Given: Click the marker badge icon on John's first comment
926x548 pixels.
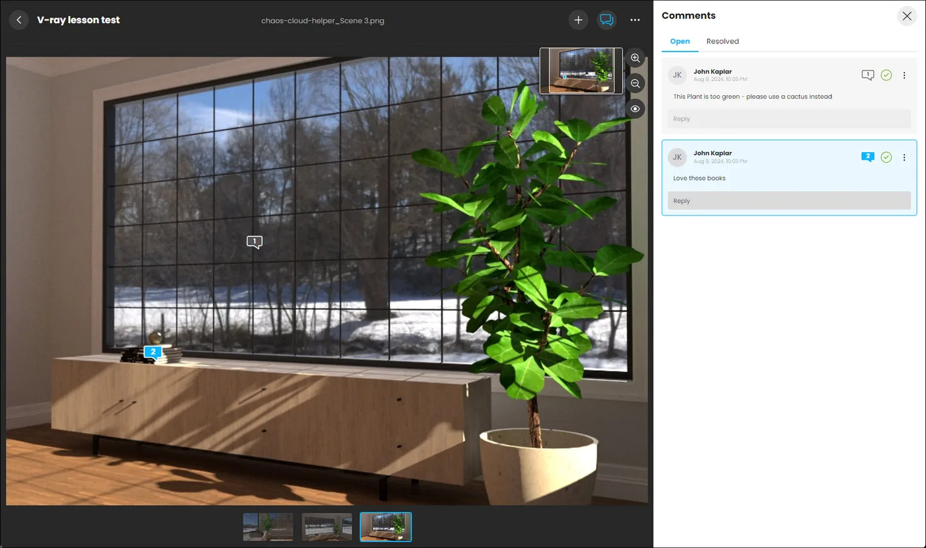Looking at the screenshot, I should tap(867, 75).
